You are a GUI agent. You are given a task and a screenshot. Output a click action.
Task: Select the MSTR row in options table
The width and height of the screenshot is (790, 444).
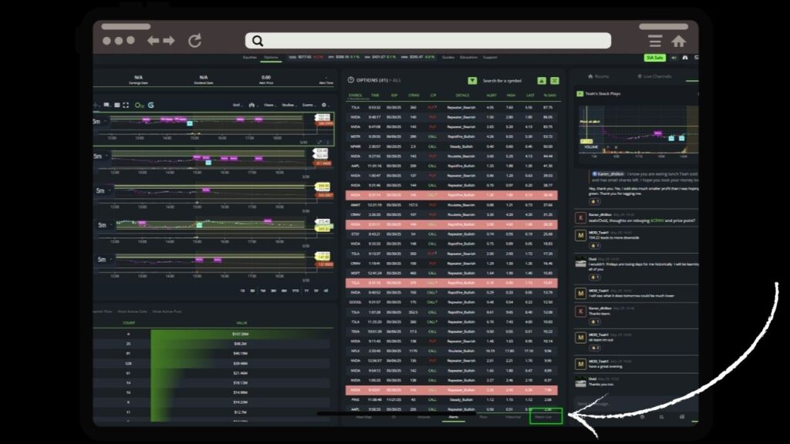point(452,136)
